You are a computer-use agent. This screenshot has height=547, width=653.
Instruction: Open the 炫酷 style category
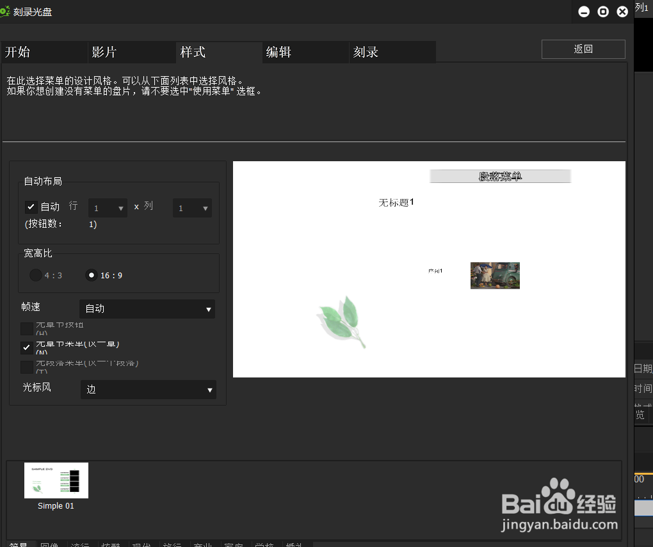(110, 544)
